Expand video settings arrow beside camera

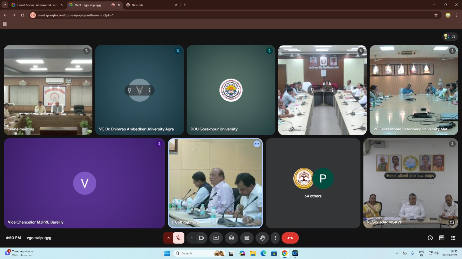tap(192, 238)
